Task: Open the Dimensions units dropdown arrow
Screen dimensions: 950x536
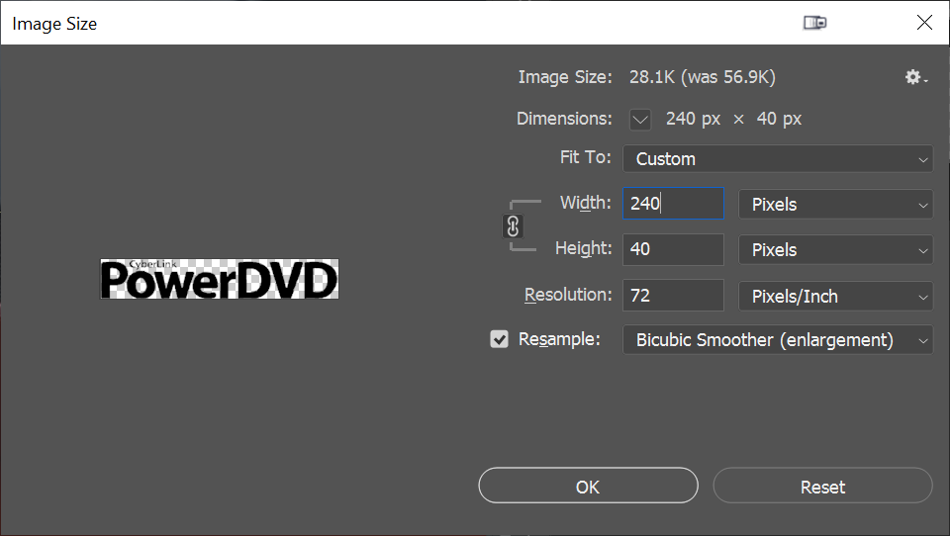Action: (x=640, y=120)
